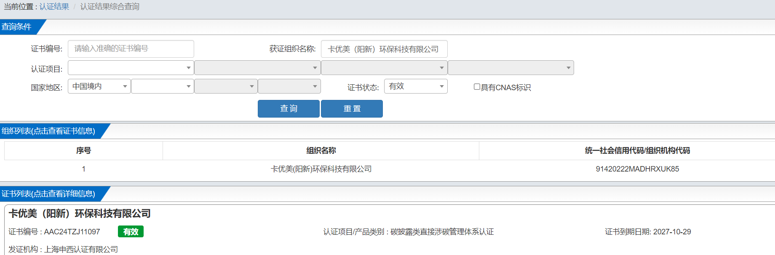
Task: Open the empty region dropdown beside 中国境内
Action: tap(163, 86)
